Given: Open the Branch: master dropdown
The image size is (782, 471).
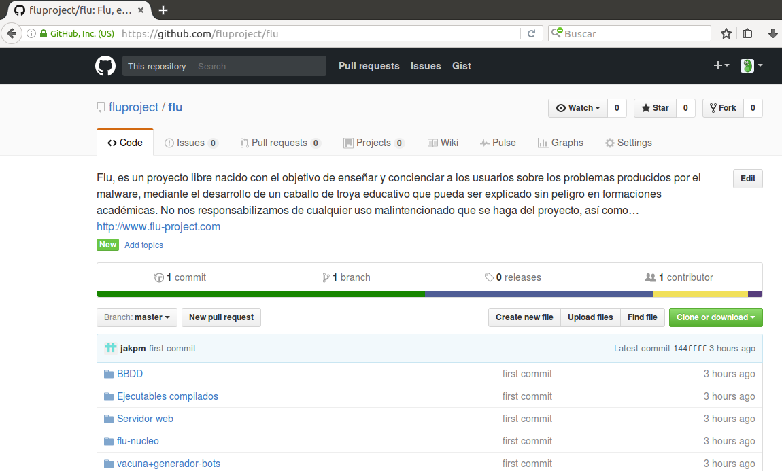Looking at the screenshot, I should (x=136, y=317).
